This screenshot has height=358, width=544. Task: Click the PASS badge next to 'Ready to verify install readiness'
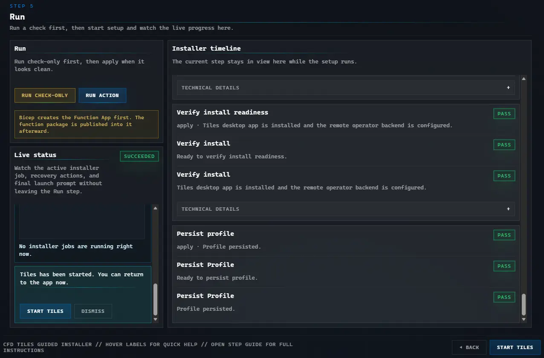point(504,145)
